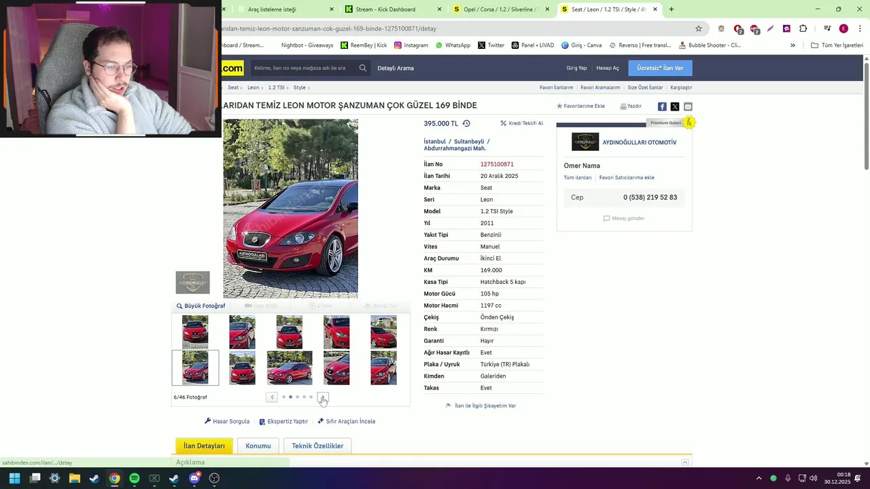Go to previous photo thumbnail page arrow
870x489 pixels.
click(x=272, y=397)
